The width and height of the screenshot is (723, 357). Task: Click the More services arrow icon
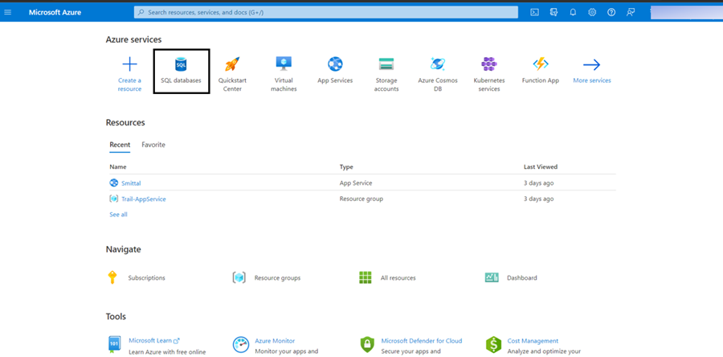coord(591,64)
